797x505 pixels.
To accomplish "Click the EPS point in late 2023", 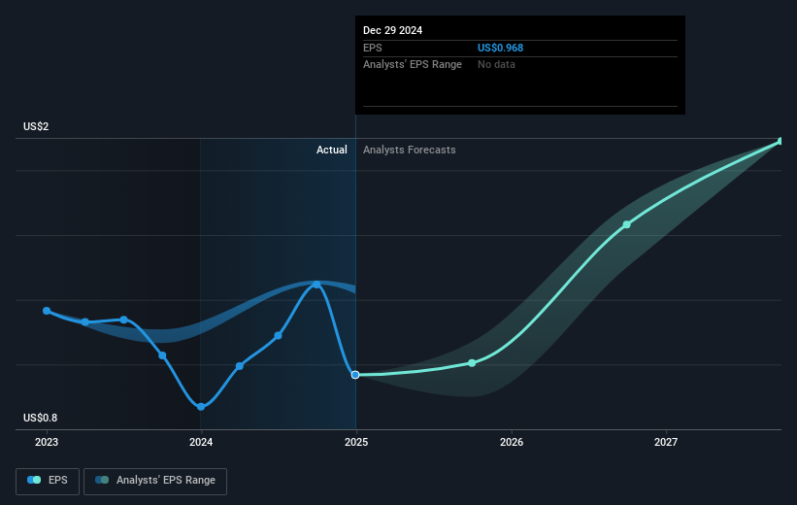I will tap(162, 355).
